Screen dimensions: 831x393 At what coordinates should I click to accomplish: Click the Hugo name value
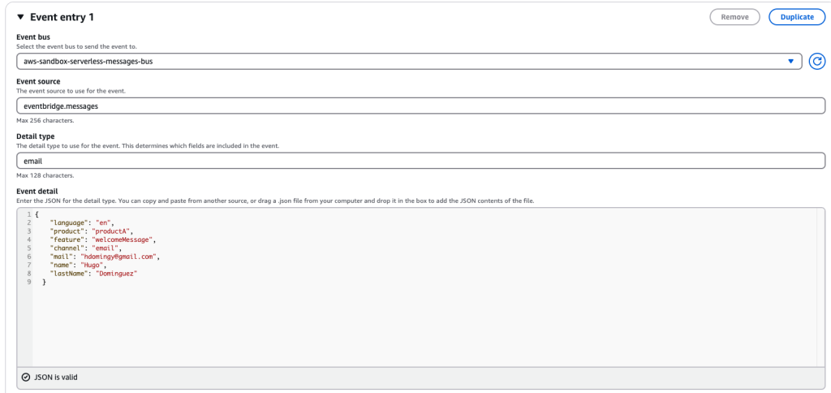point(93,265)
